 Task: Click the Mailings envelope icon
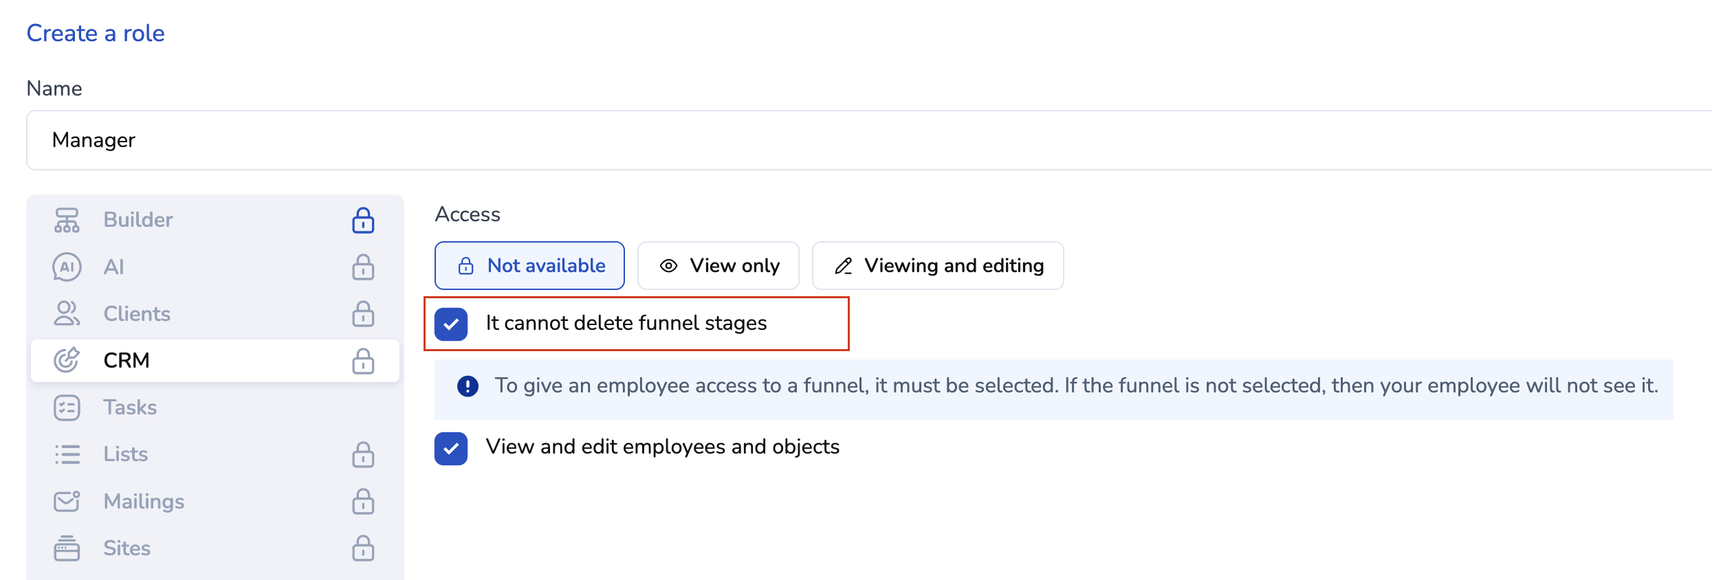(67, 501)
